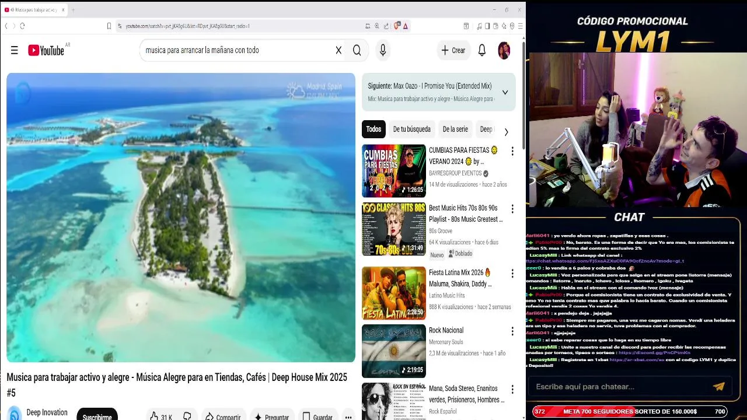Screen dimensions: 747x420
Task: Bookmark this page in browser toolbar
Action: tap(109, 26)
